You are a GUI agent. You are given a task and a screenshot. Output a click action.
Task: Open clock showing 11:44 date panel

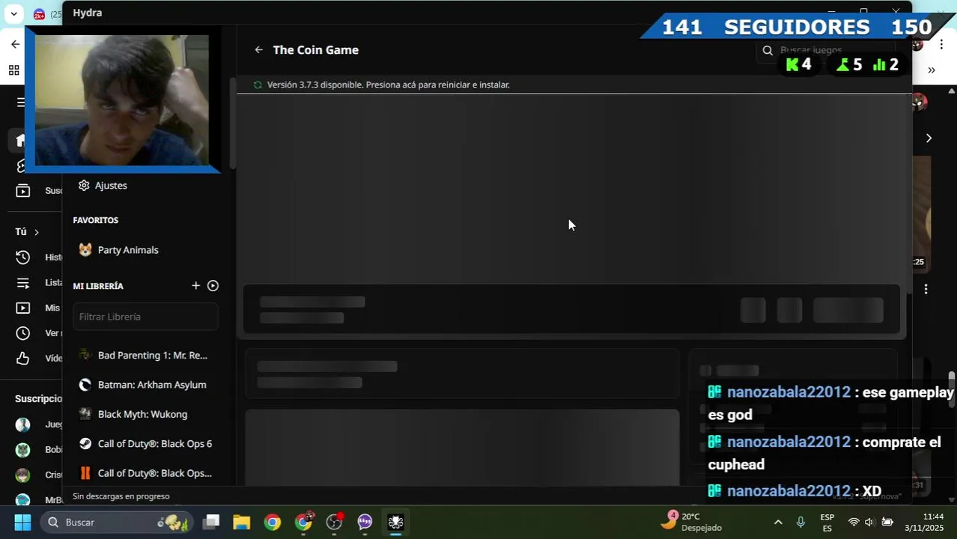point(923,523)
